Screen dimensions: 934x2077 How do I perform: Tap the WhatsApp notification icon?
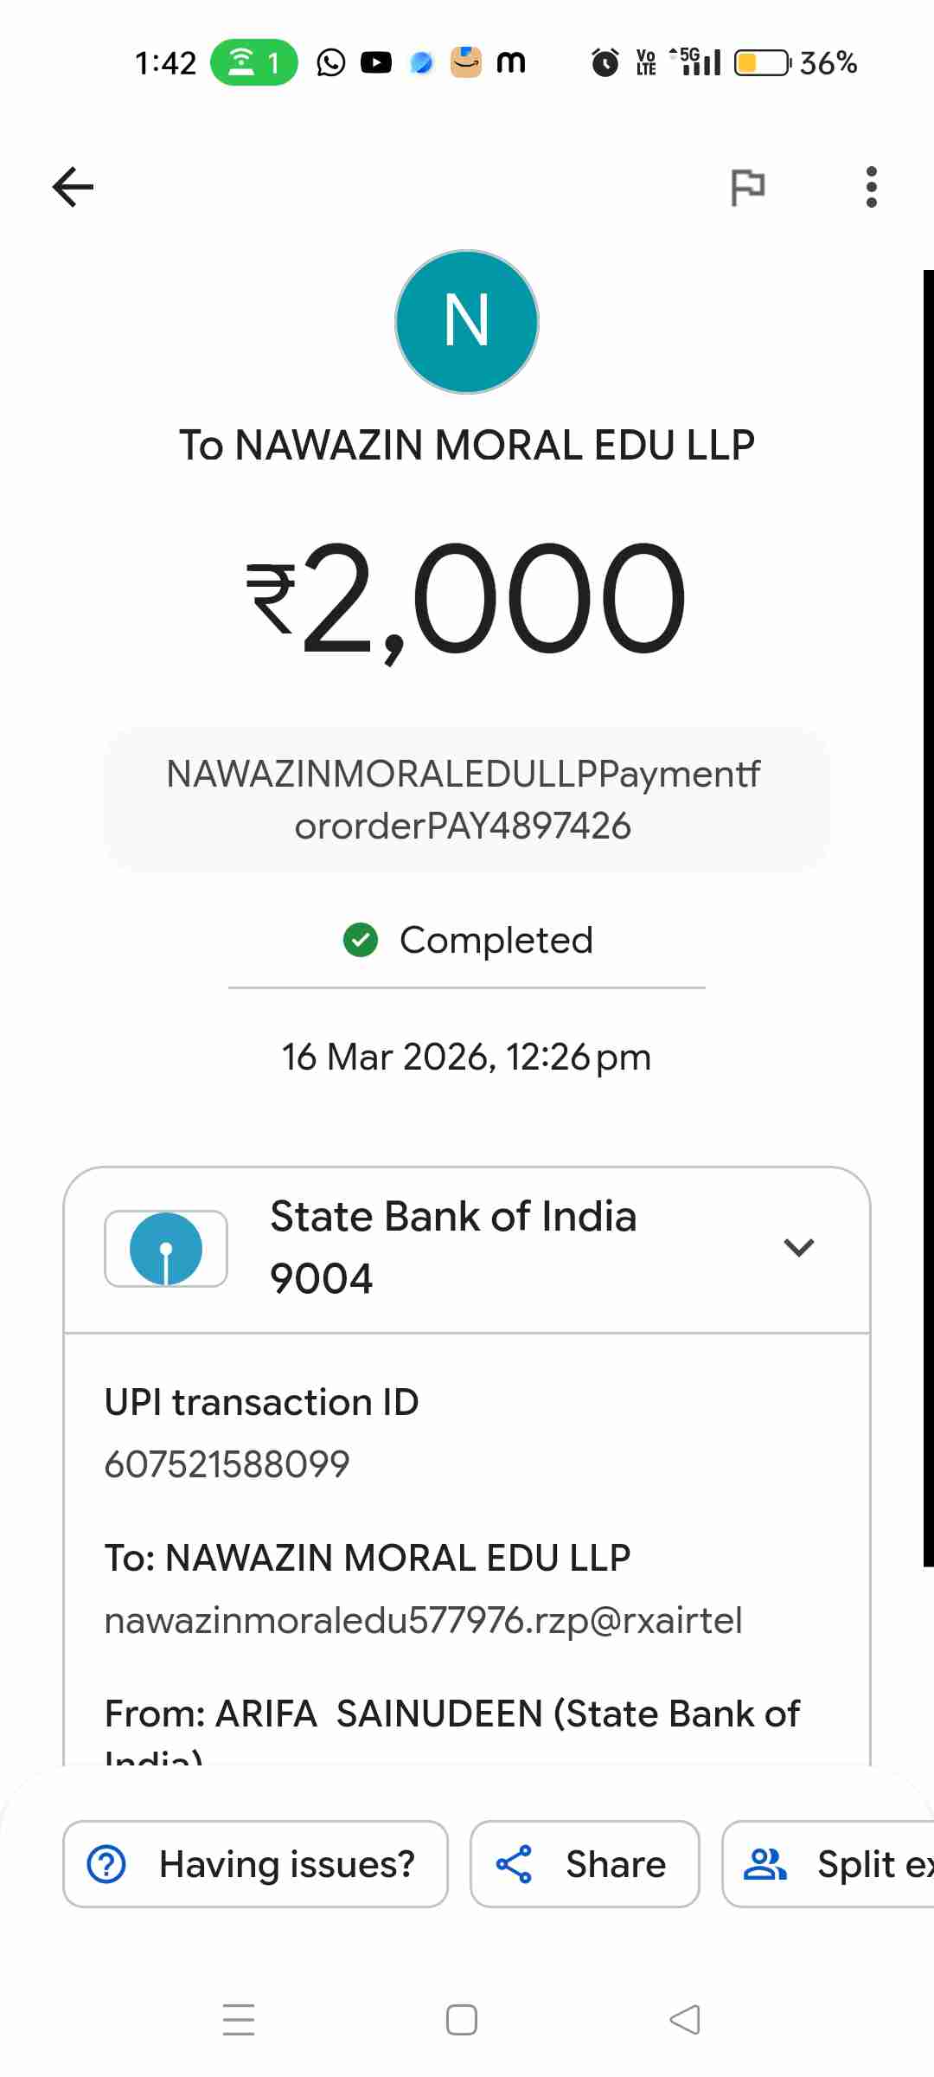click(x=330, y=62)
